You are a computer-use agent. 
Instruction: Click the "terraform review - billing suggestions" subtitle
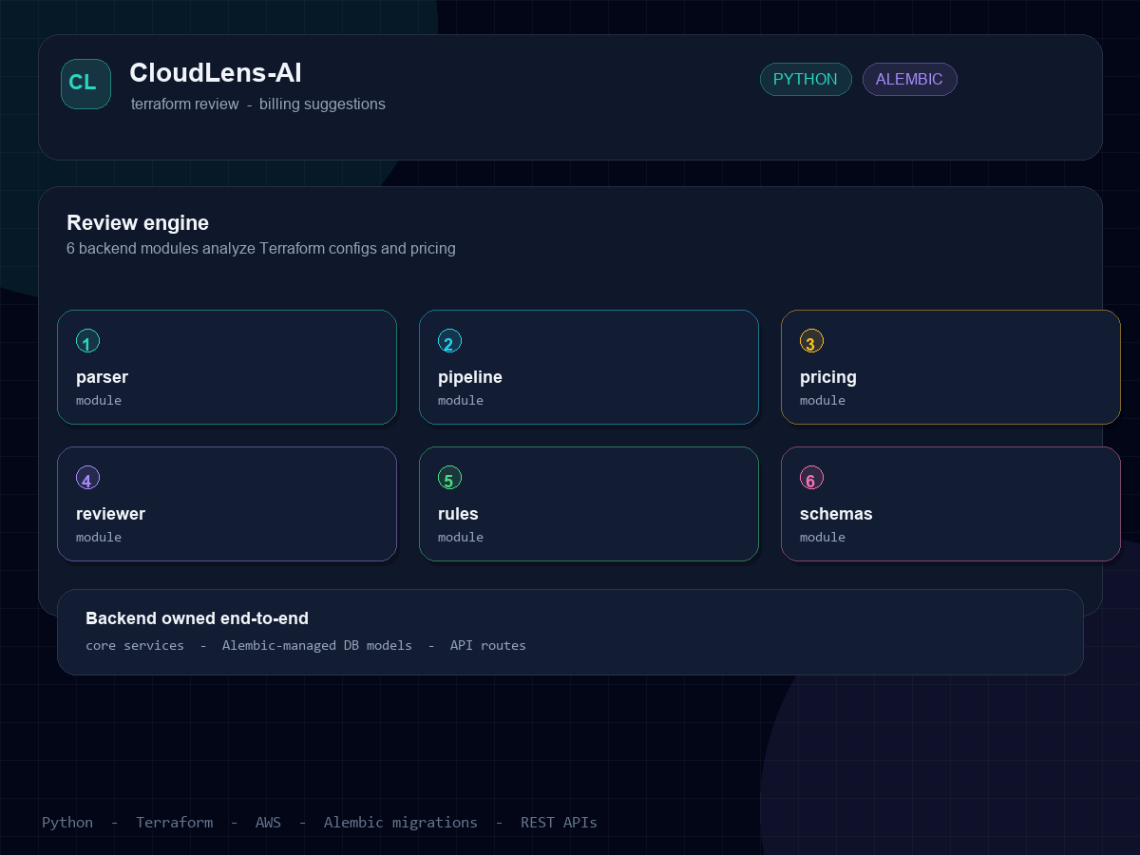tap(258, 104)
